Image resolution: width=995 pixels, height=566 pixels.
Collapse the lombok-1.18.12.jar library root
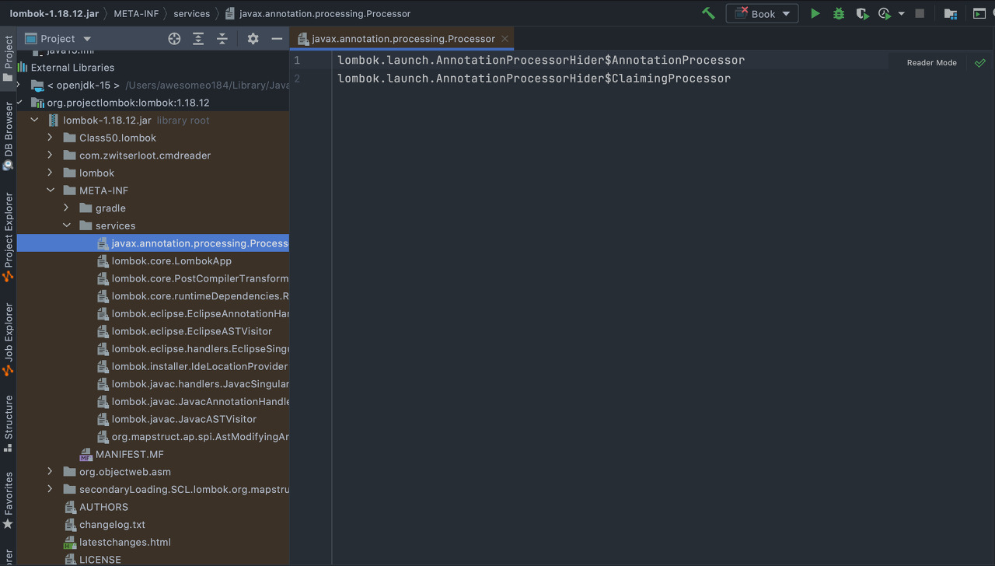point(34,120)
